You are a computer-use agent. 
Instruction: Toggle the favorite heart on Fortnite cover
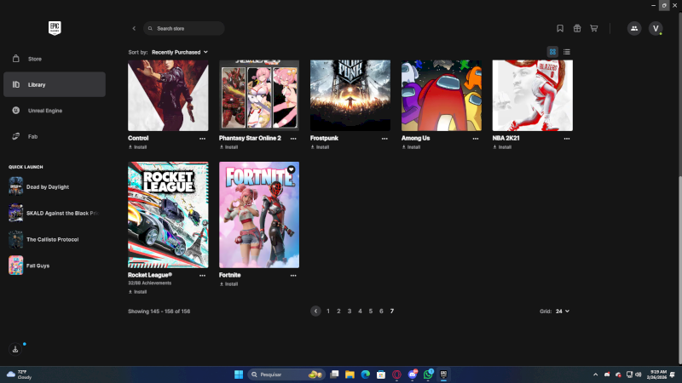[x=292, y=169]
